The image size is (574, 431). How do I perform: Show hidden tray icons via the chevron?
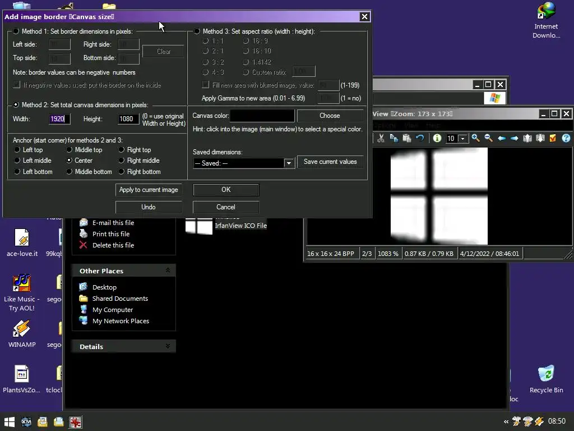pyautogui.click(x=506, y=422)
